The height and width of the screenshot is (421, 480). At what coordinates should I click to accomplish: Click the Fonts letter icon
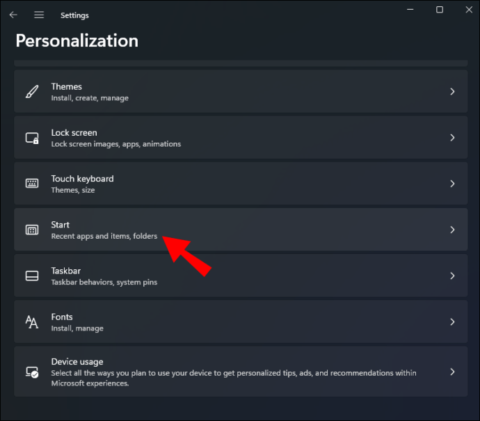pos(32,321)
